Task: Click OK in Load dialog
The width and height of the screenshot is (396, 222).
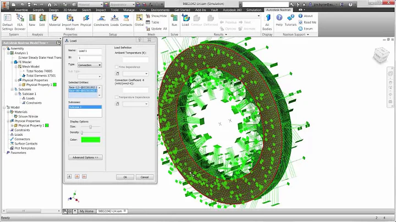Action: [x=125, y=177]
